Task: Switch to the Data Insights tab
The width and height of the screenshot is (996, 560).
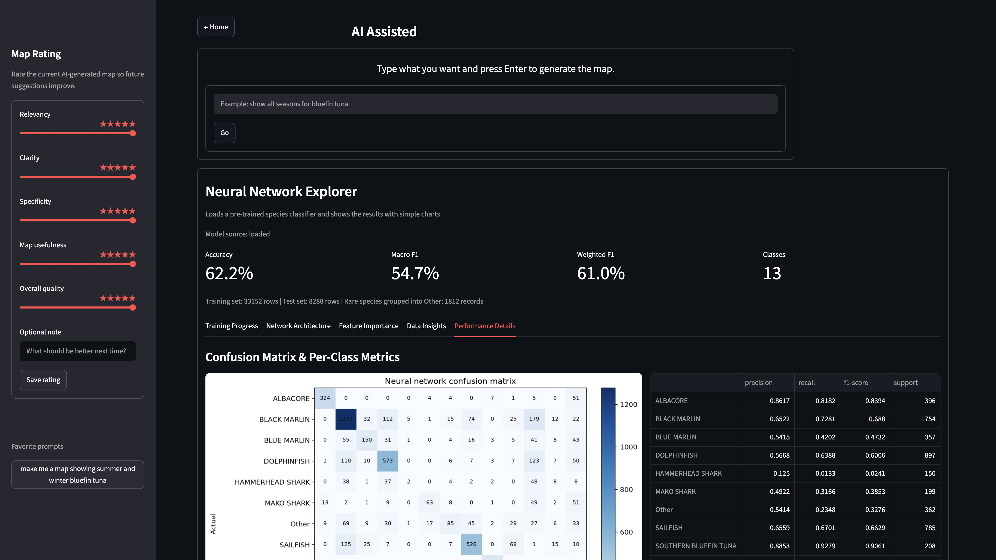Action: coord(426,326)
